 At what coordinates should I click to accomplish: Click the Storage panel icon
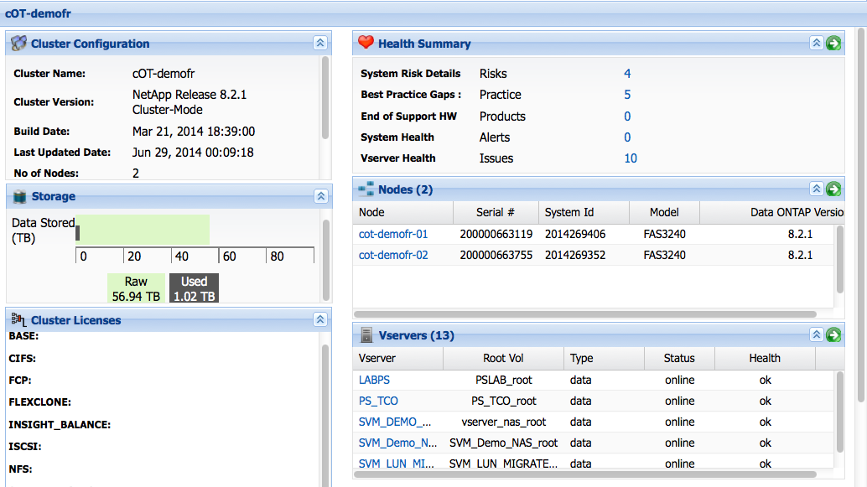[x=18, y=196]
